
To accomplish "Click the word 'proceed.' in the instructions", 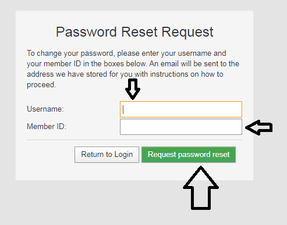I will click(41, 85).
